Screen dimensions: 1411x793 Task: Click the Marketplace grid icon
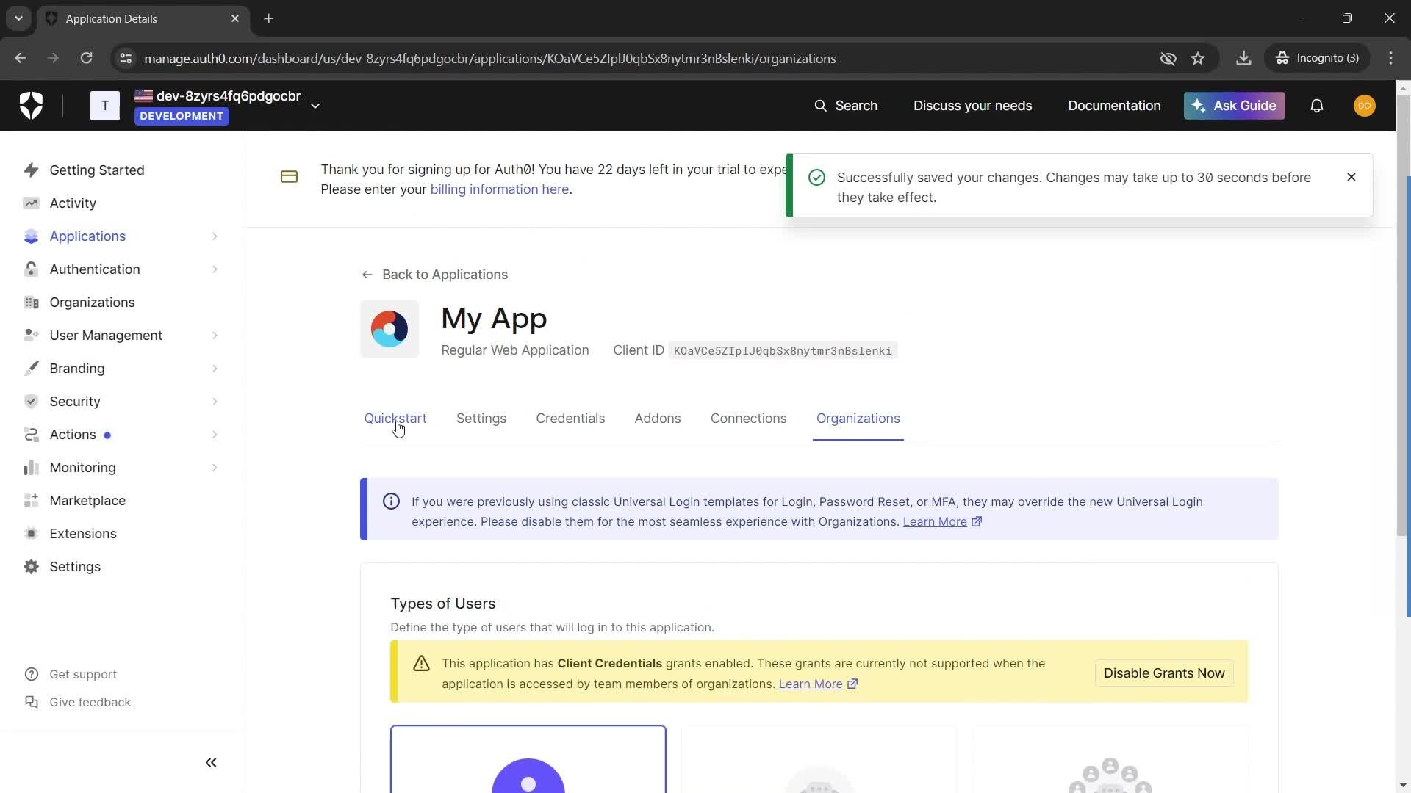point(31,501)
